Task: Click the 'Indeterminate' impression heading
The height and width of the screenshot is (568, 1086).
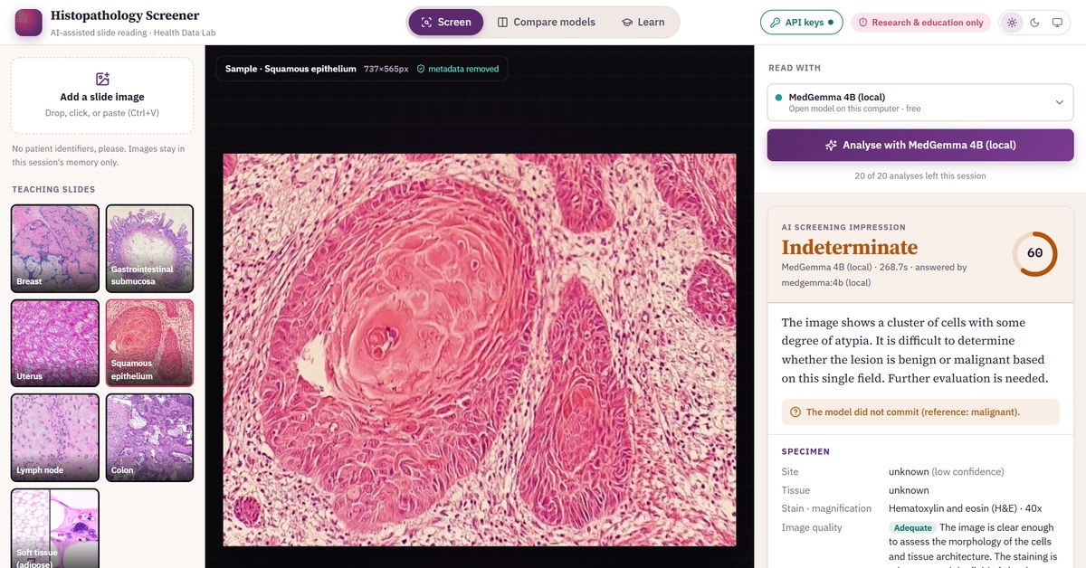Action: coord(850,247)
